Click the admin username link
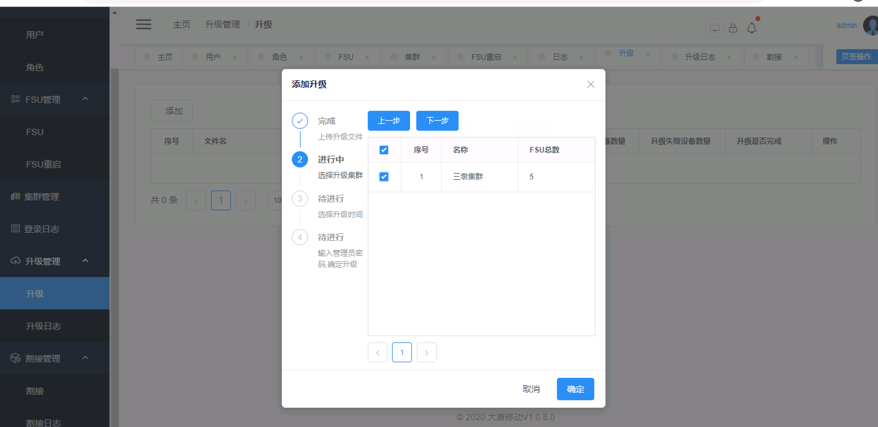 (846, 25)
